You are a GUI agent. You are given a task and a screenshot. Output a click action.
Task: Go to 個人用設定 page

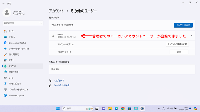(x=14, y=55)
